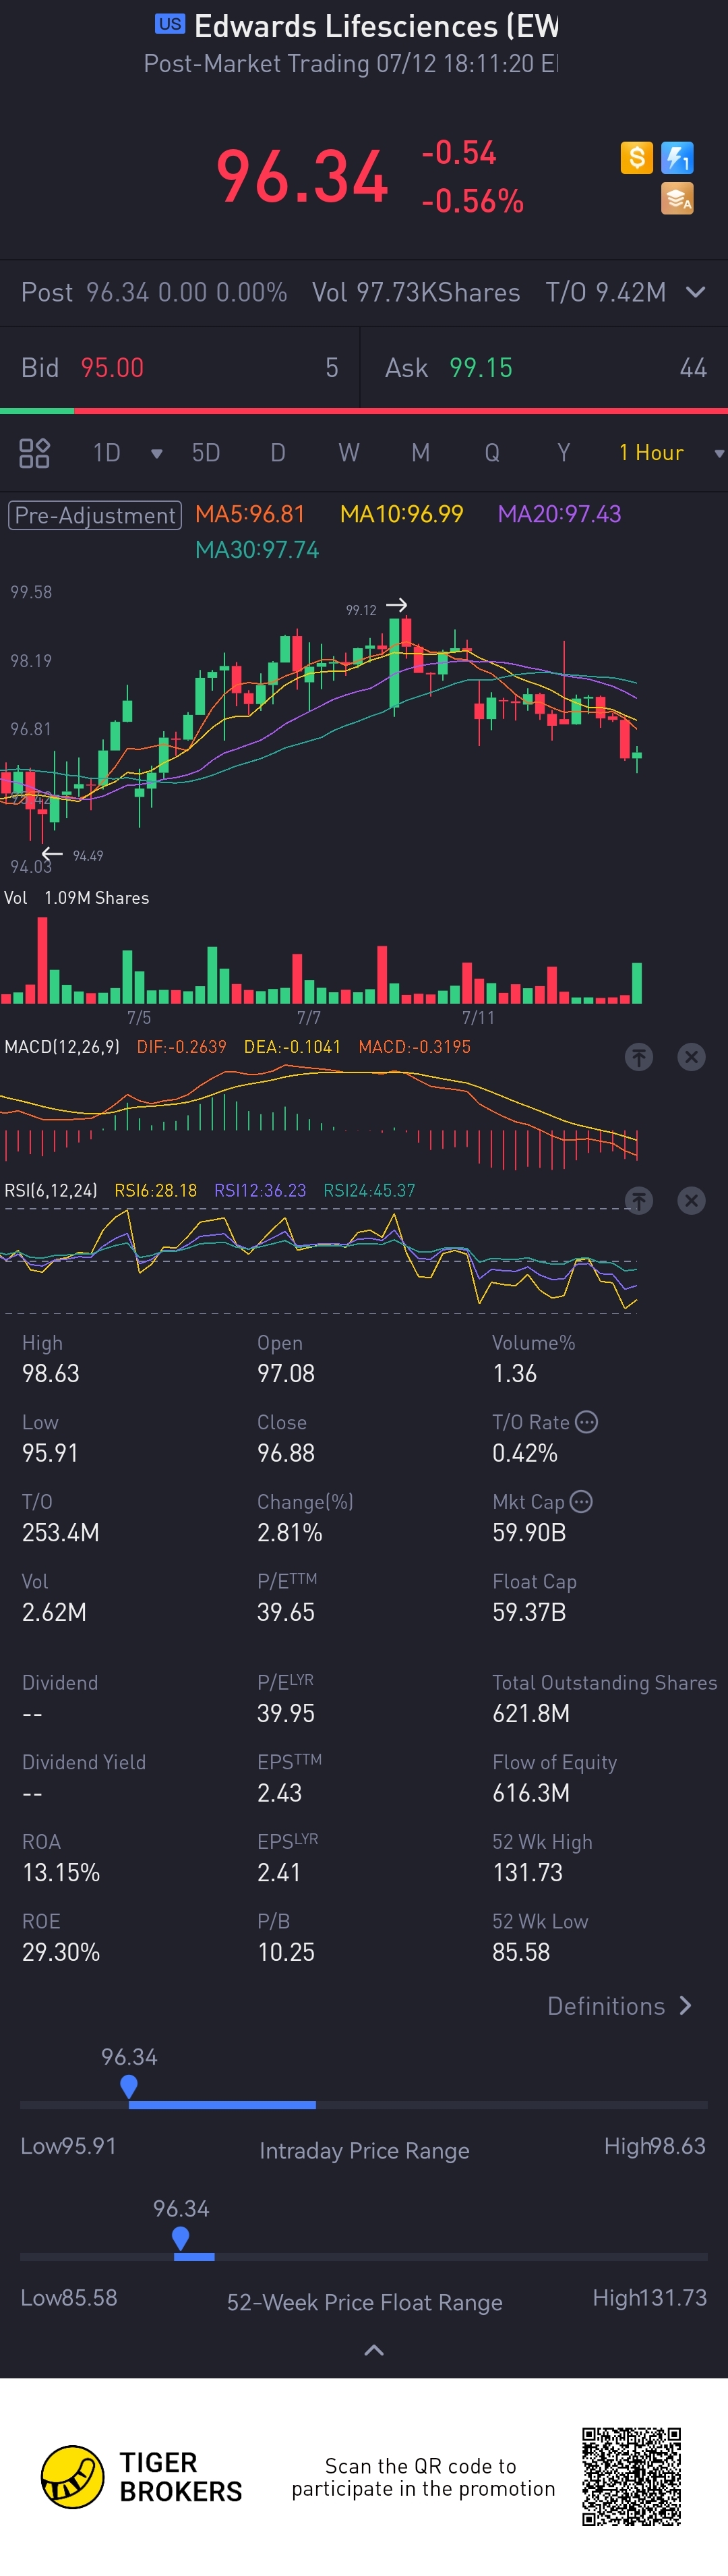
Task: Tap the US market flag badge
Action: (x=170, y=24)
